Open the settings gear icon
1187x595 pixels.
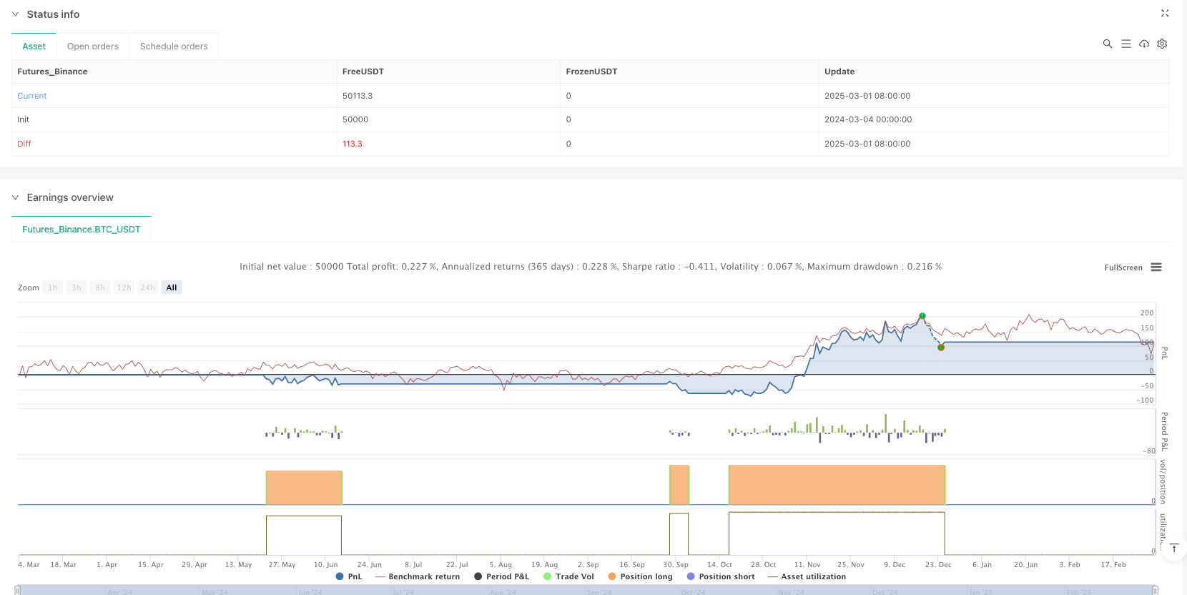pyautogui.click(x=1162, y=44)
